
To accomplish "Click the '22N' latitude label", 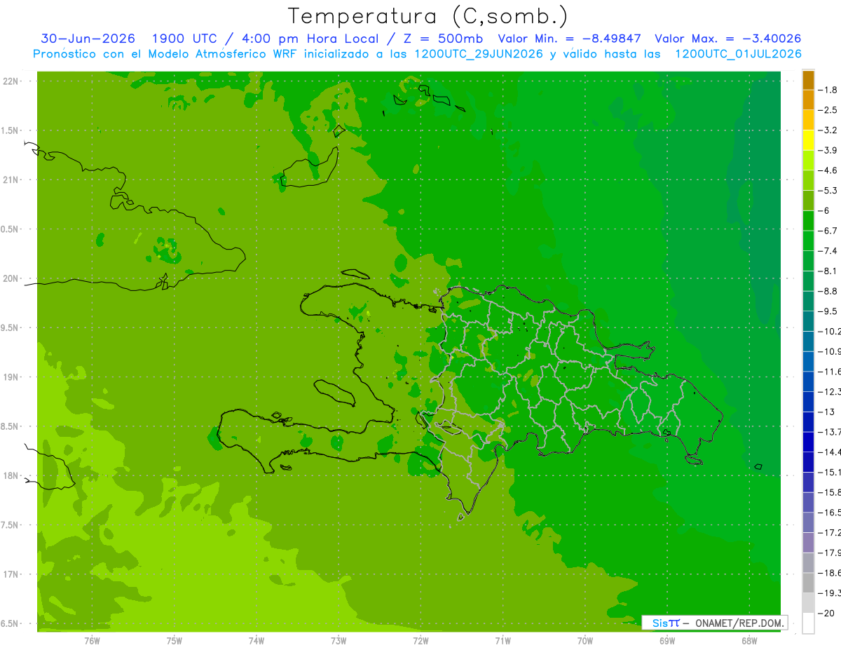I will [x=11, y=81].
